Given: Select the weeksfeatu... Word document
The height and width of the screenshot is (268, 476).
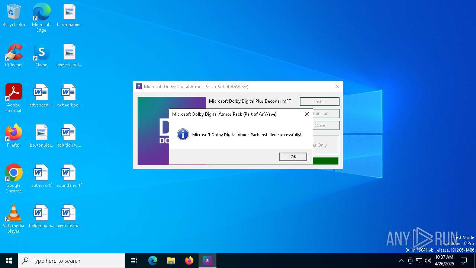Looking at the screenshot, I should click(x=70, y=217).
